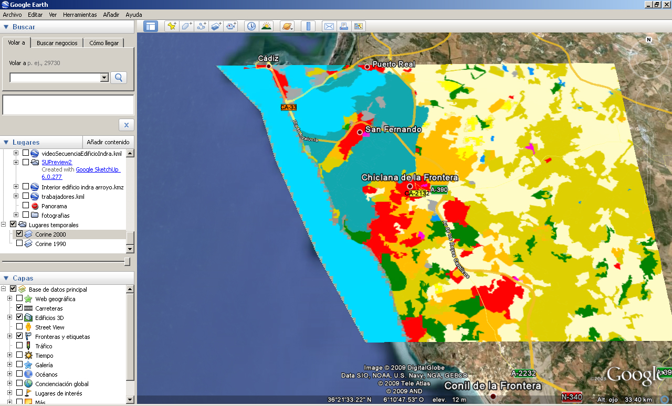
Task: Open the ruler measurement tool
Action: (x=308, y=26)
